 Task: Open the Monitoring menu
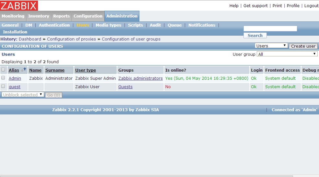[x=13, y=16]
